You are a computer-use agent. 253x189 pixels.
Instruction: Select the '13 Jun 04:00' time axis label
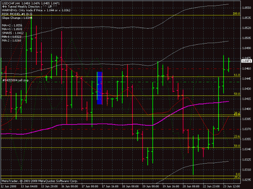coord(29,186)
